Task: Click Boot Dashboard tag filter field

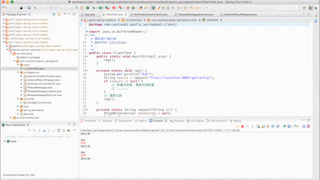Action: [x=39, y=136]
